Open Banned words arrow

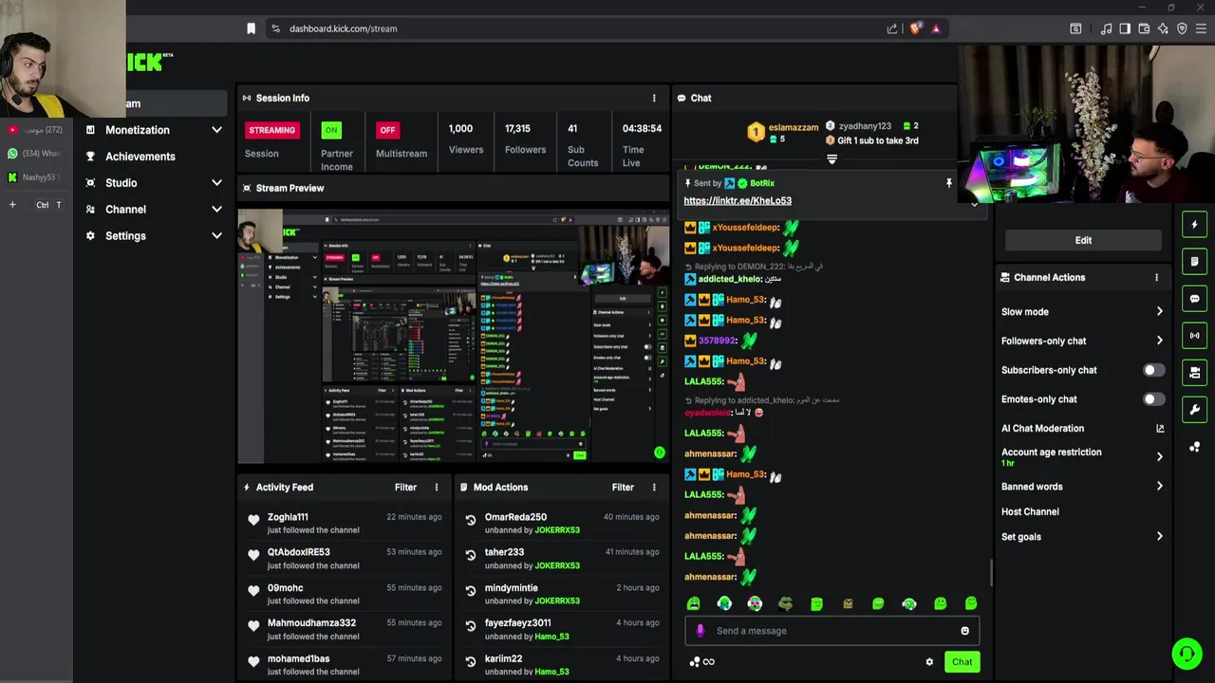coord(1159,487)
